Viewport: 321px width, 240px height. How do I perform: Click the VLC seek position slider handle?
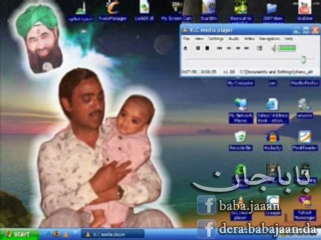point(304,60)
